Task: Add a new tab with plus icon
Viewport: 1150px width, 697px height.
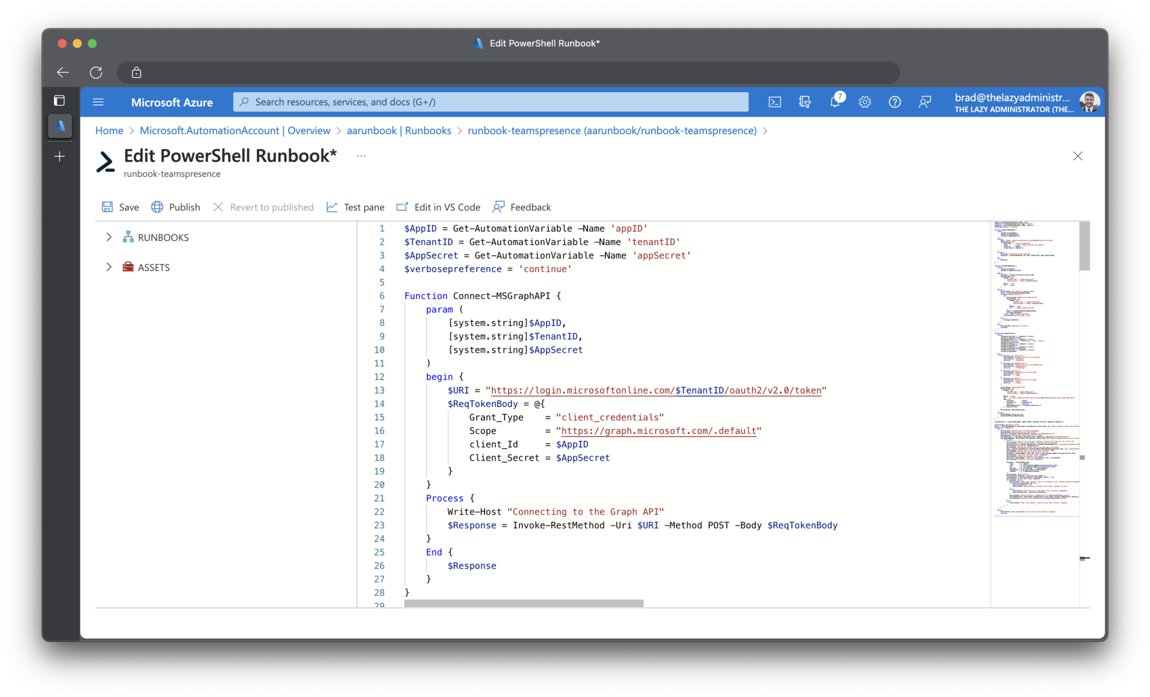Action: coord(60,156)
